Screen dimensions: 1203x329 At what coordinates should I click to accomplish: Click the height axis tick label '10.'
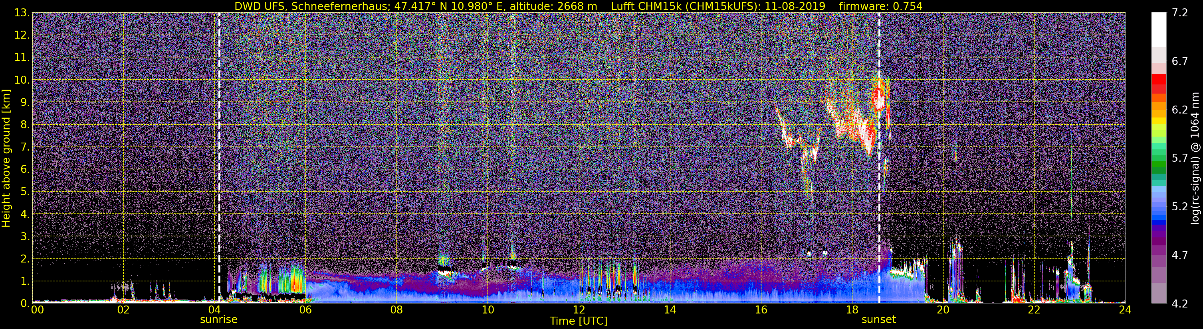(22, 80)
